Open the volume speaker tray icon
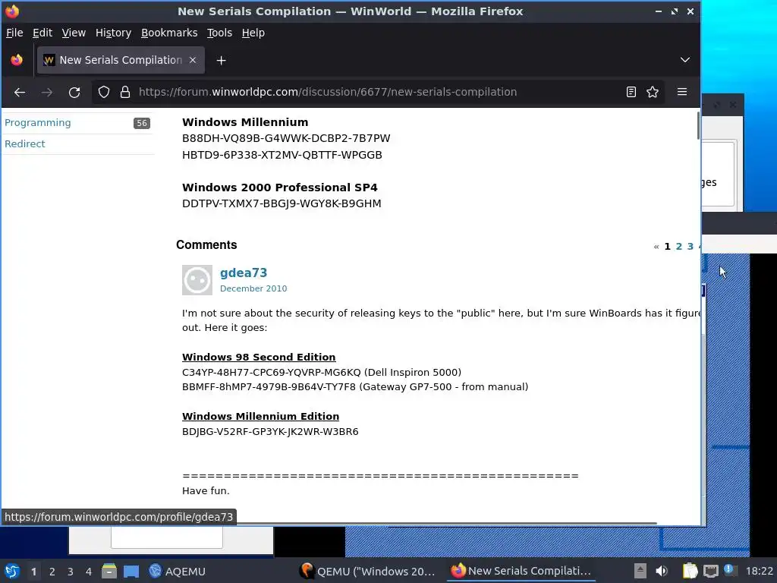The image size is (777, 583). [x=662, y=571]
